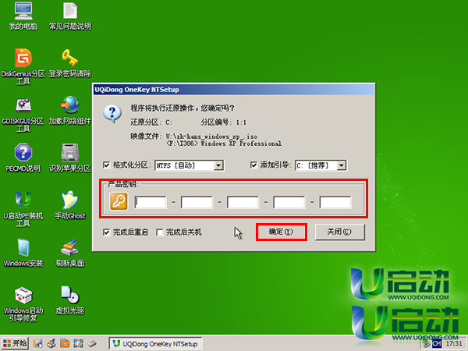Viewport: 468px width, 351px height.
Task: Focus the second product key field
Action: click(x=197, y=202)
